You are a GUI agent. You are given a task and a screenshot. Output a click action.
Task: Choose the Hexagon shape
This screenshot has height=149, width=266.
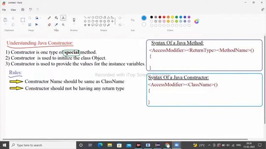coord(93,21)
